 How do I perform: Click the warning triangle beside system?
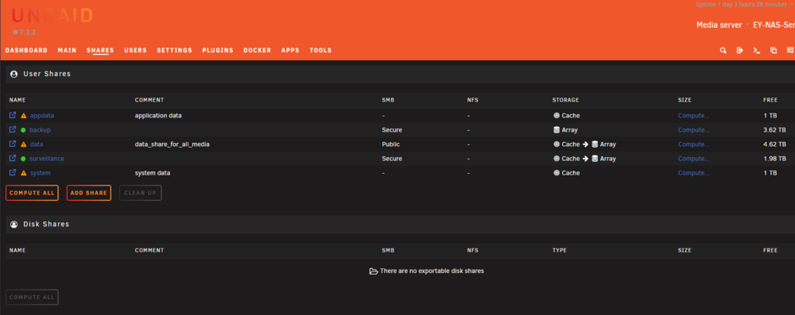[23, 173]
